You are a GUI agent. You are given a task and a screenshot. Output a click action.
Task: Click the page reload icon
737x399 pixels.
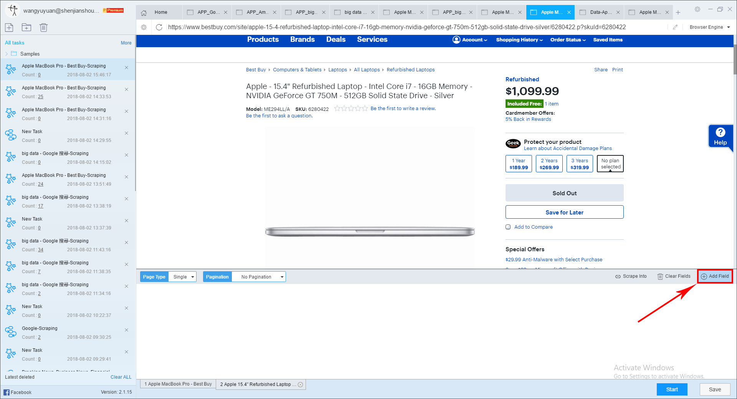point(159,27)
